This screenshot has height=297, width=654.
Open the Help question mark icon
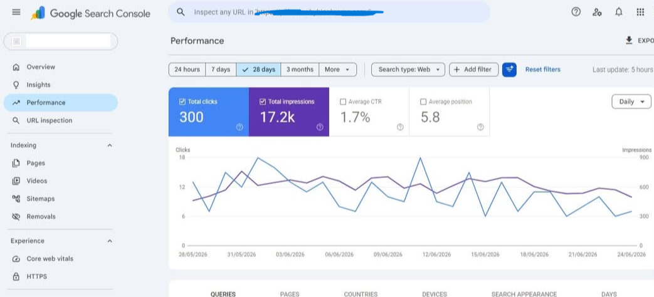(x=576, y=12)
